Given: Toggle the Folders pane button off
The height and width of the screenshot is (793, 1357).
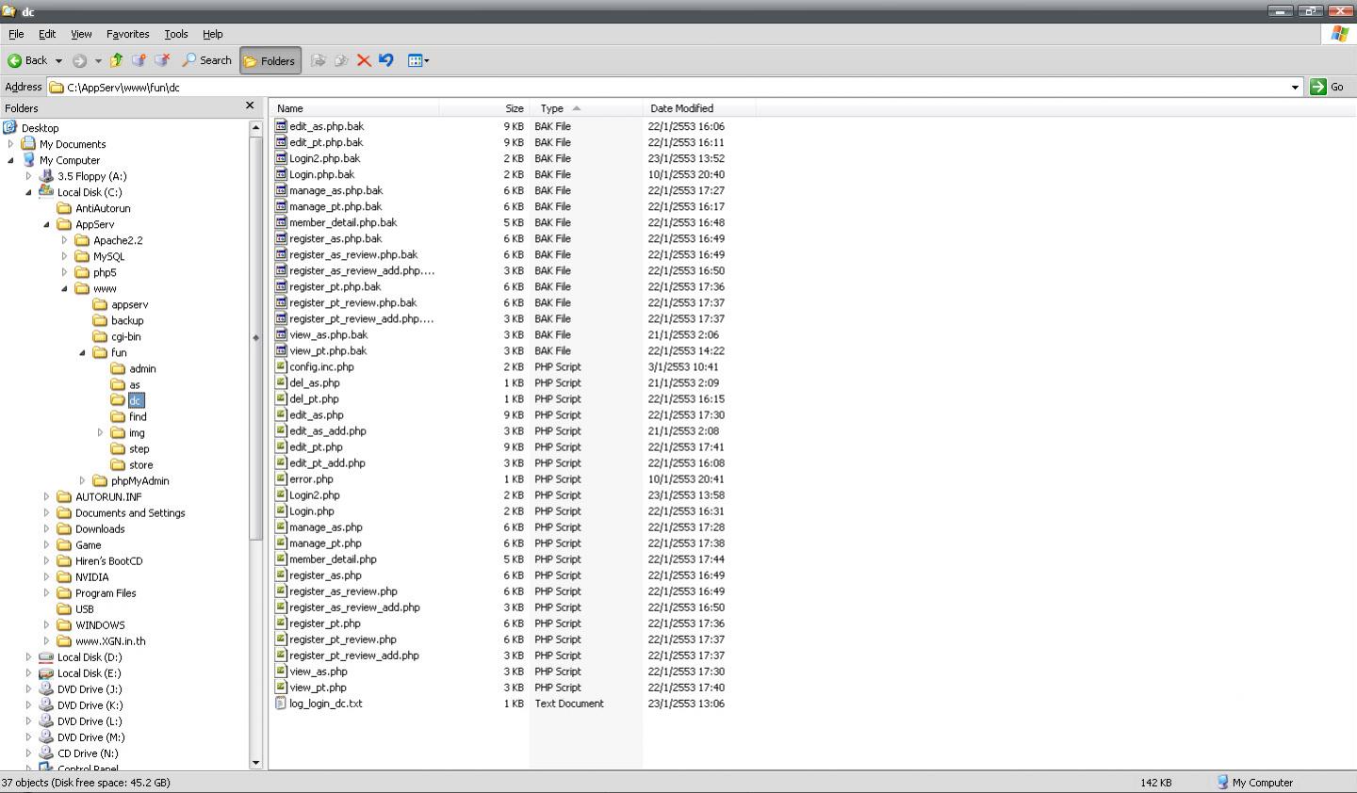Looking at the screenshot, I should pyautogui.click(x=270, y=60).
